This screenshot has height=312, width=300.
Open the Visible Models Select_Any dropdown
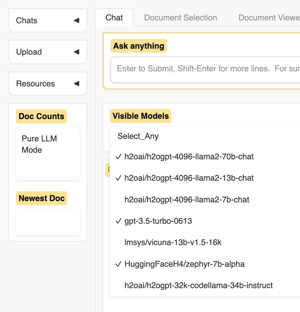coord(205,136)
